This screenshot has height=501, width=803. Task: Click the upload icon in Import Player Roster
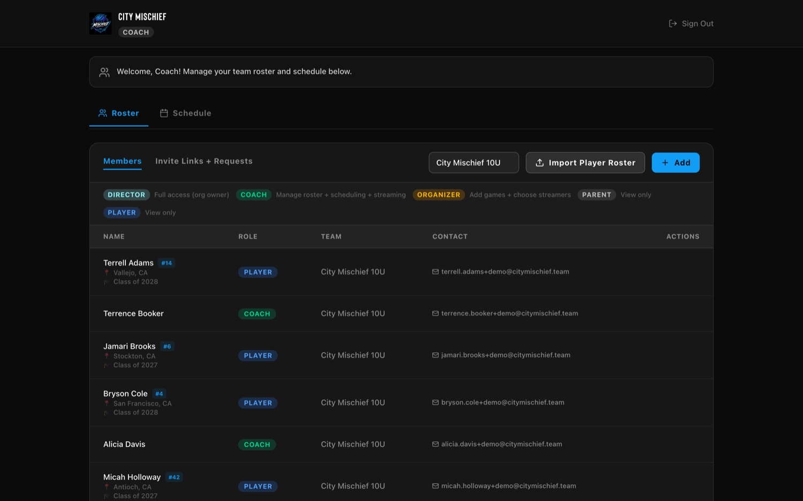point(540,163)
